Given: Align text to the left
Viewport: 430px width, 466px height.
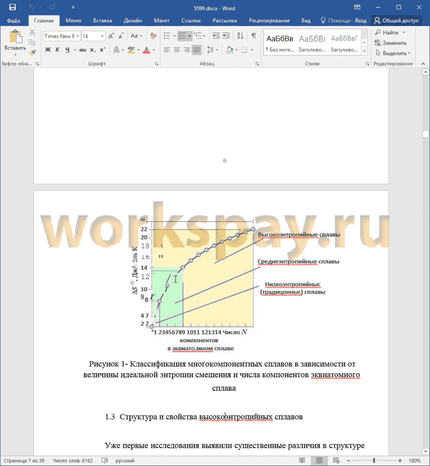Looking at the screenshot, I should pos(167,50).
